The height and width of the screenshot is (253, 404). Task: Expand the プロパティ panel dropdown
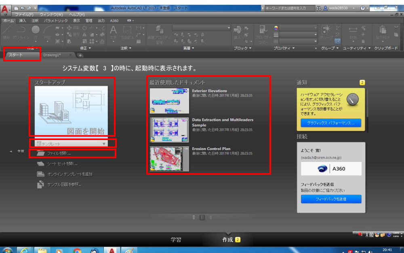pyautogui.click(x=284, y=48)
